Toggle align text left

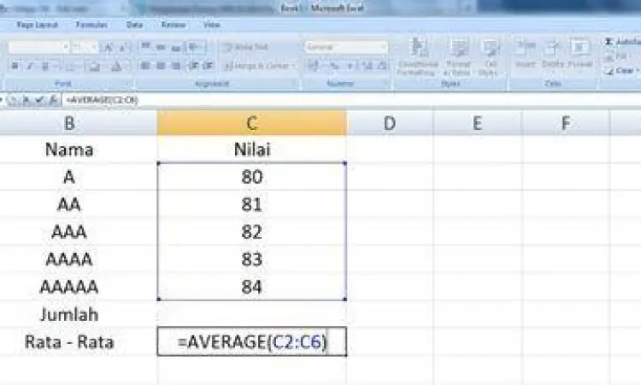click(x=144, y=66)
